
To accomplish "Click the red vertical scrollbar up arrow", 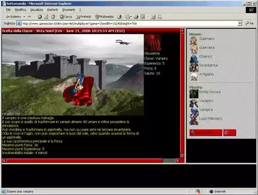I will coord(182,31).
